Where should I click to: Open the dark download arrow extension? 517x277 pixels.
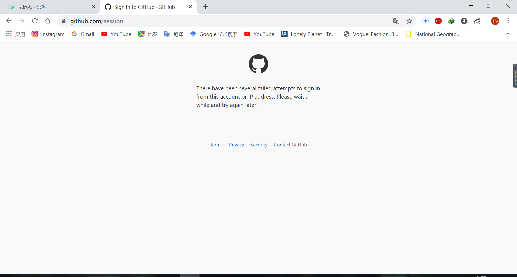tap(464, 21)
